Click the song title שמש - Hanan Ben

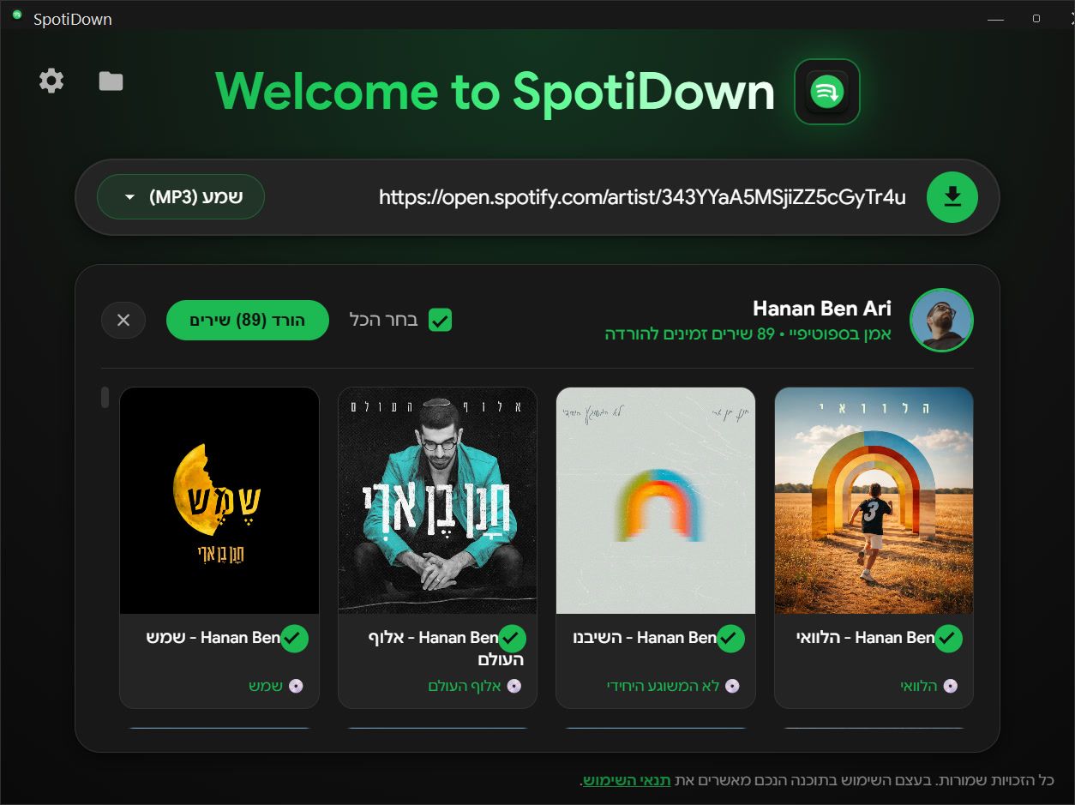pos(213,638)
